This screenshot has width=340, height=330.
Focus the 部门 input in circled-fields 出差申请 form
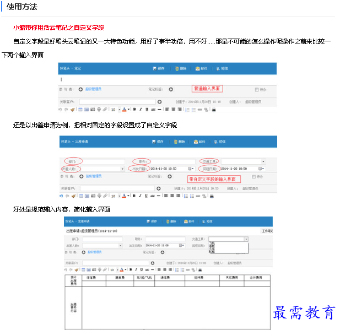pos(104,161)
